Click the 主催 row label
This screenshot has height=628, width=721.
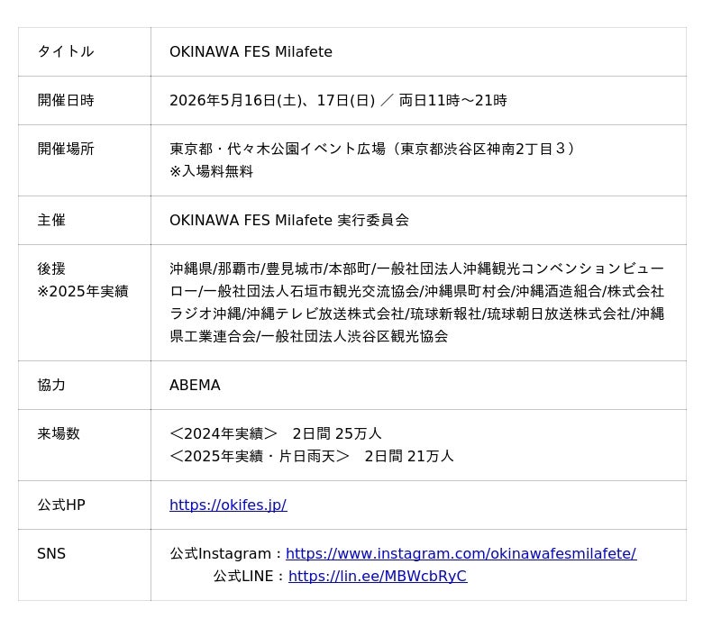(x=51, y=220)
